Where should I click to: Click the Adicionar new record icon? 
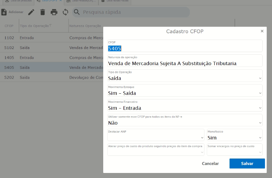(x=4, y=12)
